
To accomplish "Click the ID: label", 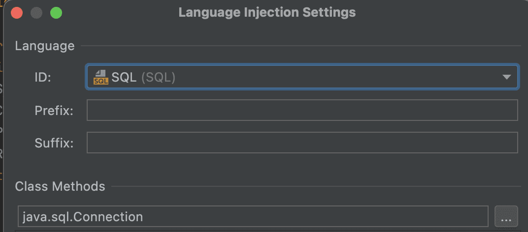I will coord(43,78).
